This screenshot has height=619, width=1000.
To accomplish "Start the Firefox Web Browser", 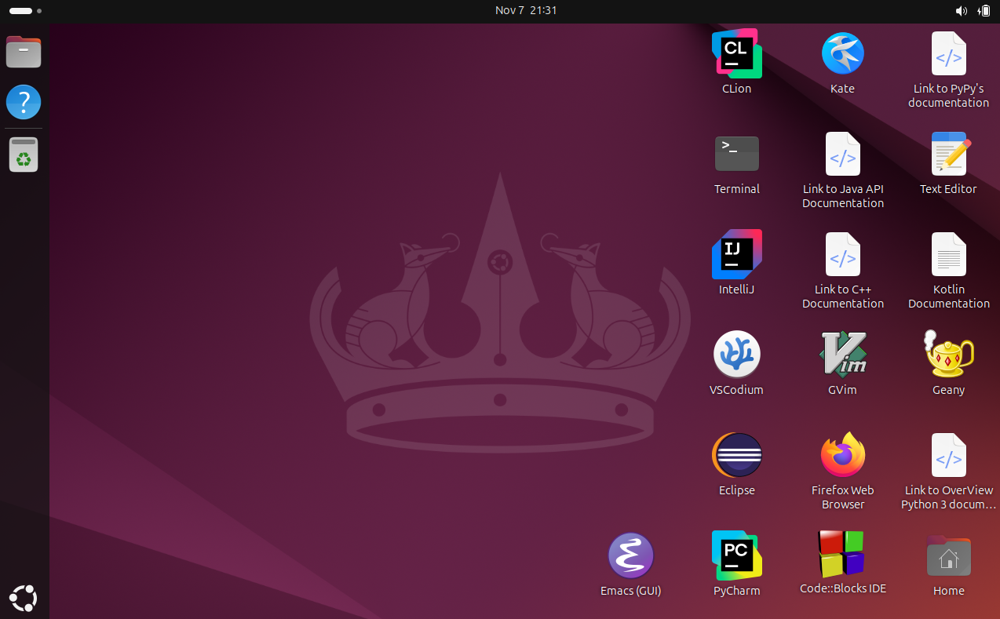I will pyautogui.click(x=842, y=455).
